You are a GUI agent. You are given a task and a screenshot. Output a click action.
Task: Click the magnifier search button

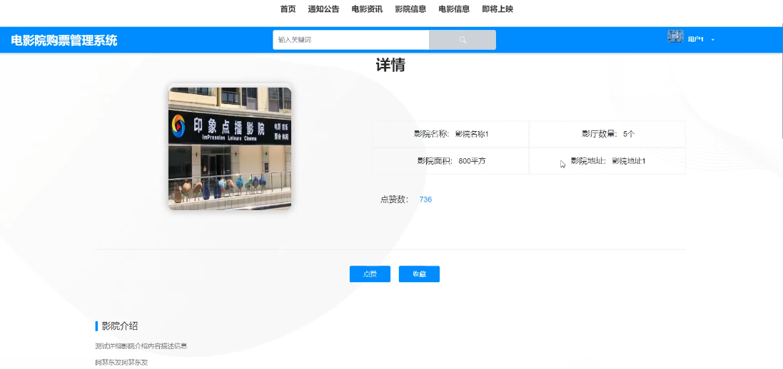pyautogui.click(x=463, y=40)
